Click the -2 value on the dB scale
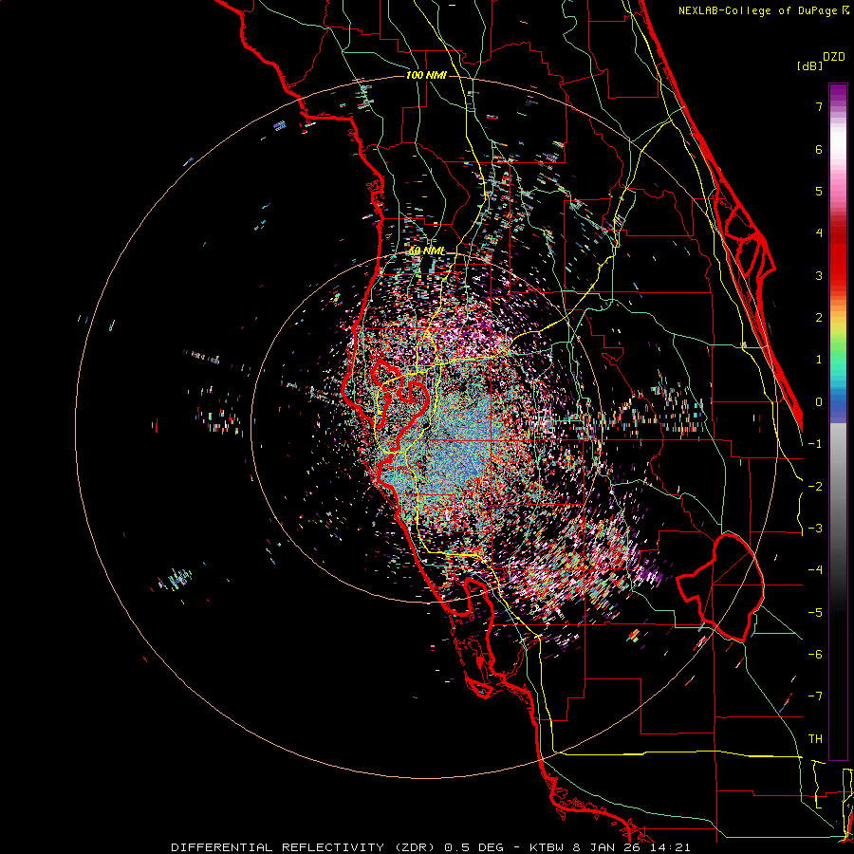The height and width of the screenshot is (854, 854). click(815, 487)
